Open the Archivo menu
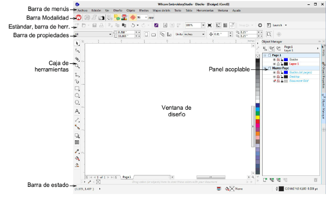The image size is (326, 201). coord(82,10)
